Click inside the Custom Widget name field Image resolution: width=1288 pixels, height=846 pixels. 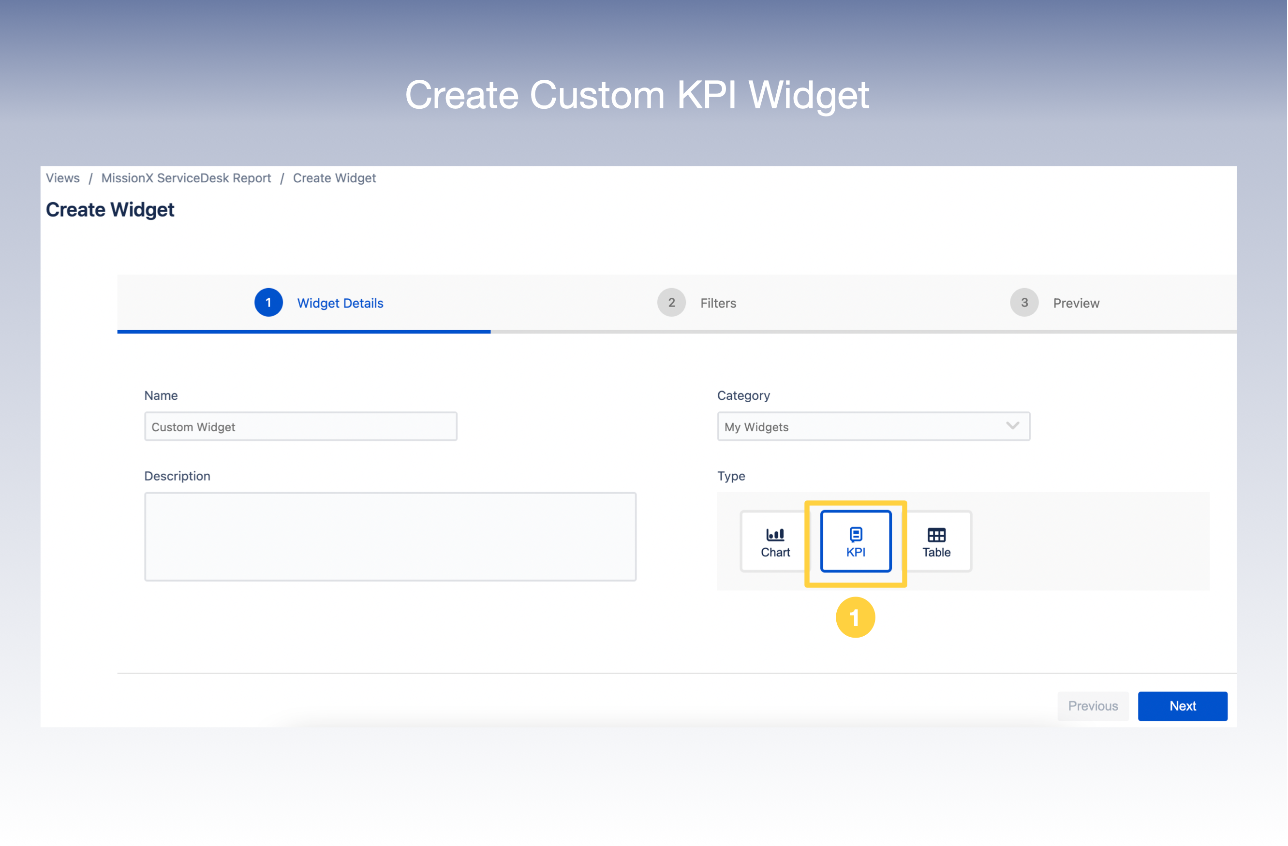coord(300,426)
